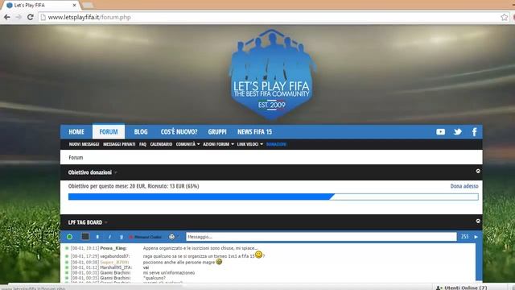515x290 pixels.
Task: Click the donation progress bar
Action: point(274,197)
